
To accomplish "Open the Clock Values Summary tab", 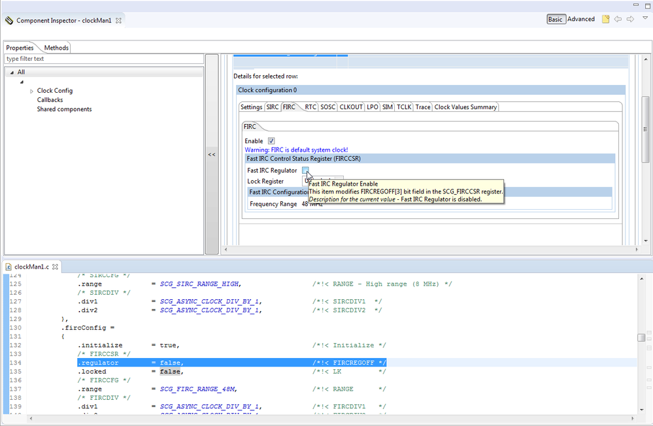I will pyautogui.click(x=465, y=107).
